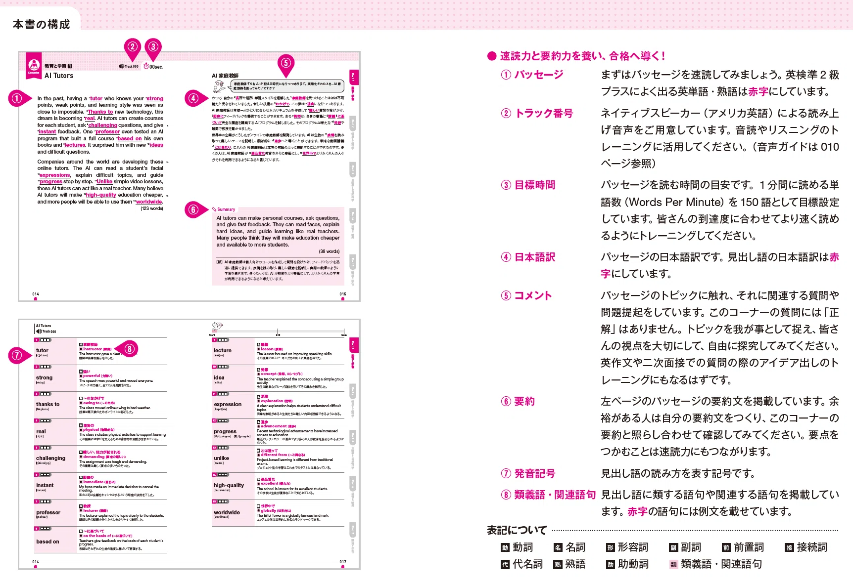This screenshot has height=582, width=853.
Task: Click the stopwatch icon next to 00sec.
Action: [146, 66]
